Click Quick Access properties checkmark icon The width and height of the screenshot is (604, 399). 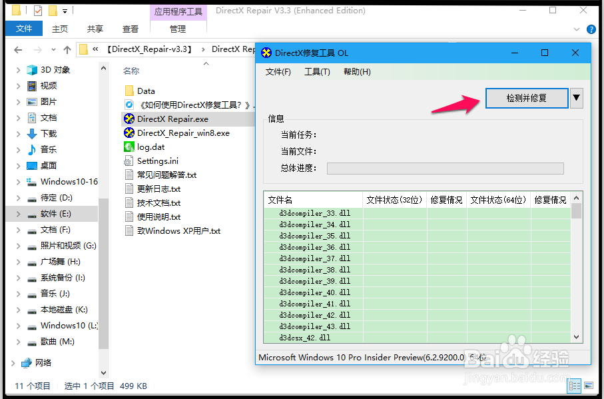pyautogui.click(x=38, y=11)
